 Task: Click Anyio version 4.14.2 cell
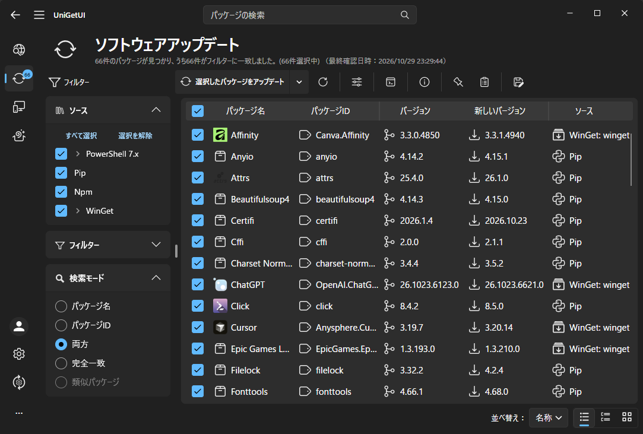click(x=411, y=157)
